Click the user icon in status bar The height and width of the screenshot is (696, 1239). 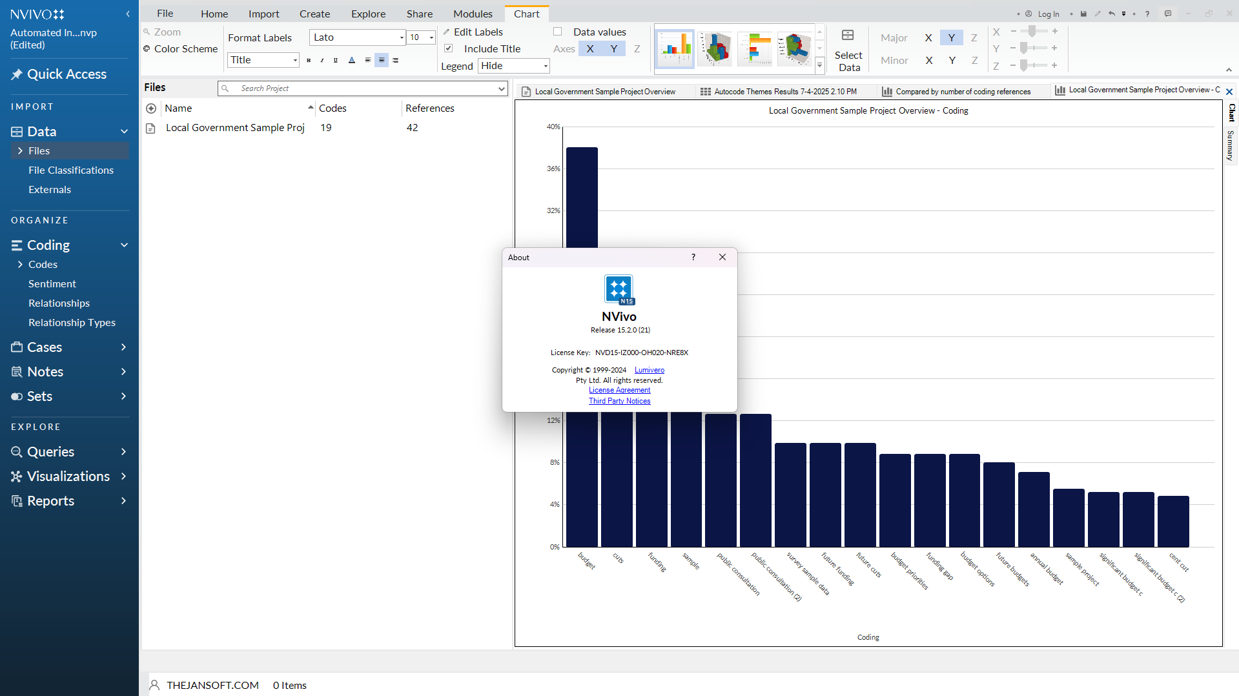[154, 685]
